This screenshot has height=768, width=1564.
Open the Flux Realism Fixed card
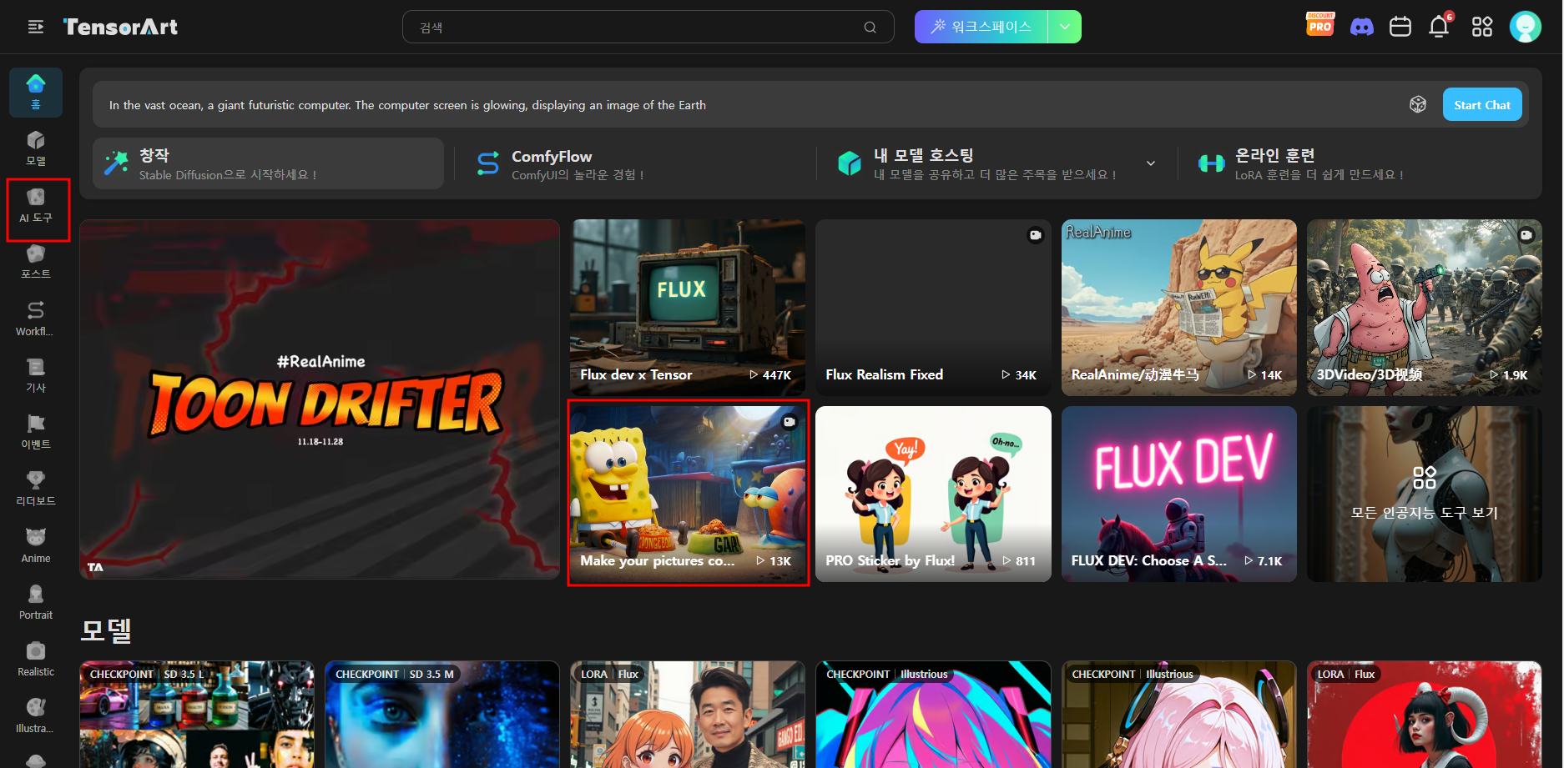tap(933, 307)
